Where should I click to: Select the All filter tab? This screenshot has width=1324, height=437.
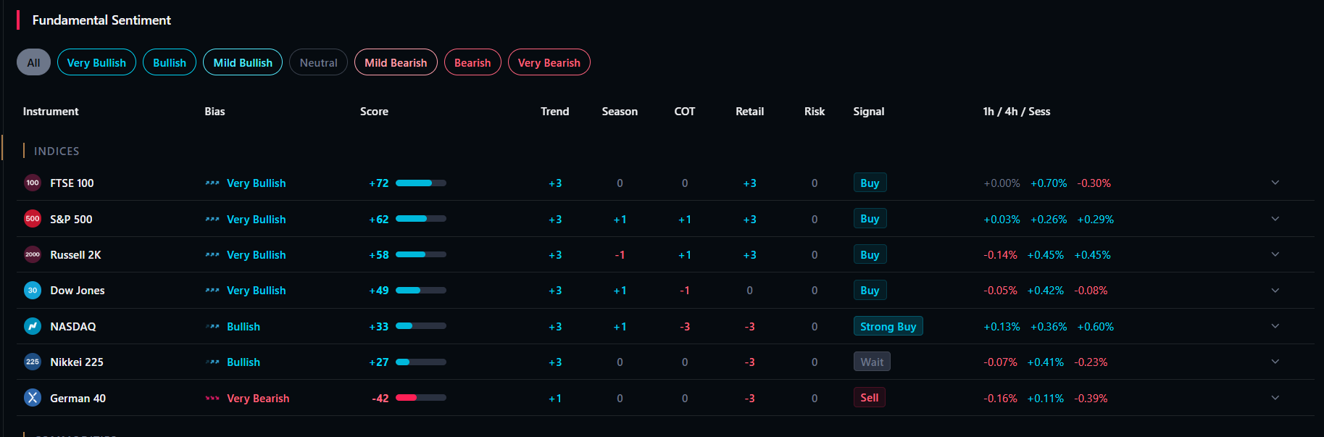coord(33,62)
